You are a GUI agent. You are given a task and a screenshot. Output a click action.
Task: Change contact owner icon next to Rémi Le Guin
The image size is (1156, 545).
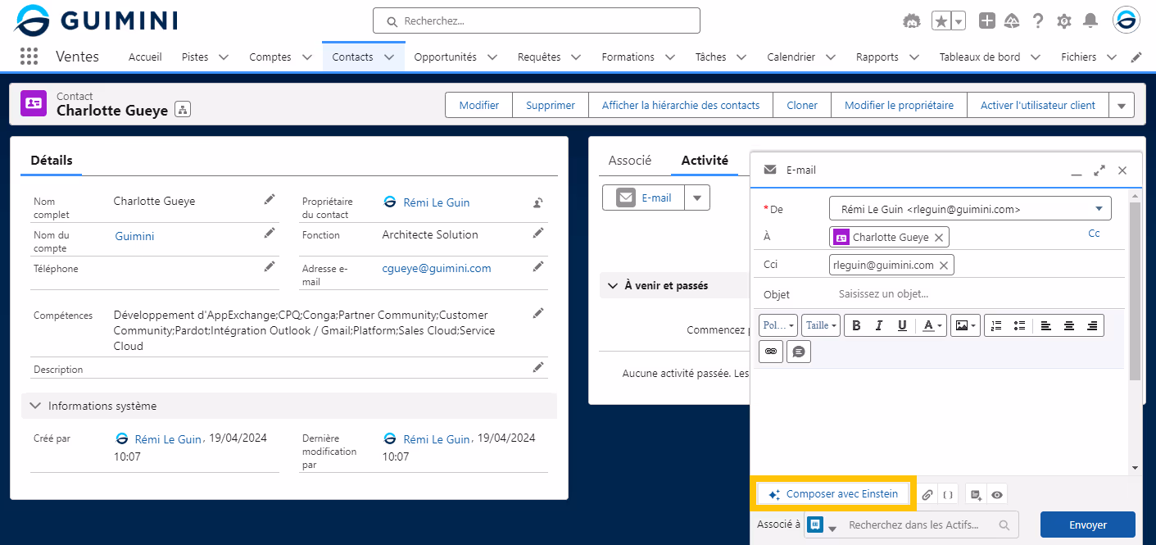538,202
